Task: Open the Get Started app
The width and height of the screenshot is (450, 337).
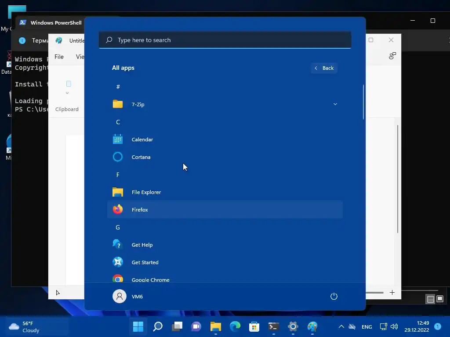Action: (225, 262)
